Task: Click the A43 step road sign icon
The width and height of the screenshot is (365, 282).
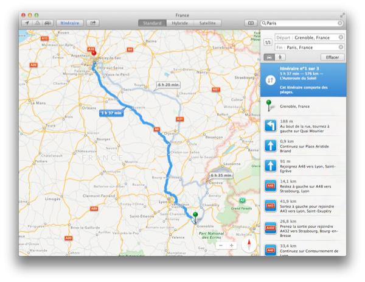Action: pos(270,206)
